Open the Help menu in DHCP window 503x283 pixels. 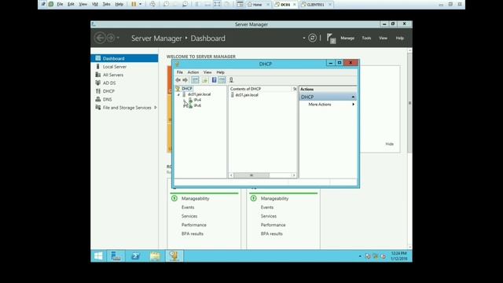coord(220,72)
